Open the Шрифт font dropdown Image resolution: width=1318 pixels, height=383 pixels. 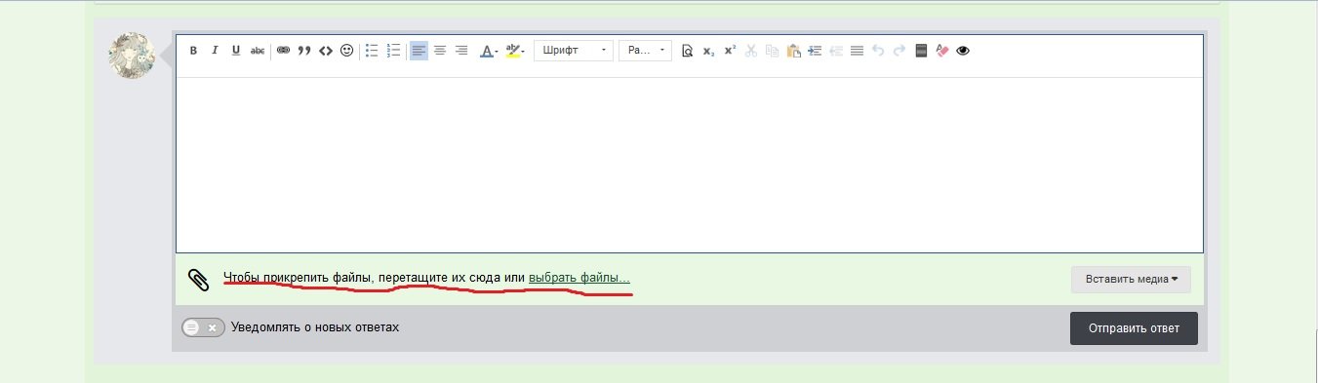pos(574,51)
